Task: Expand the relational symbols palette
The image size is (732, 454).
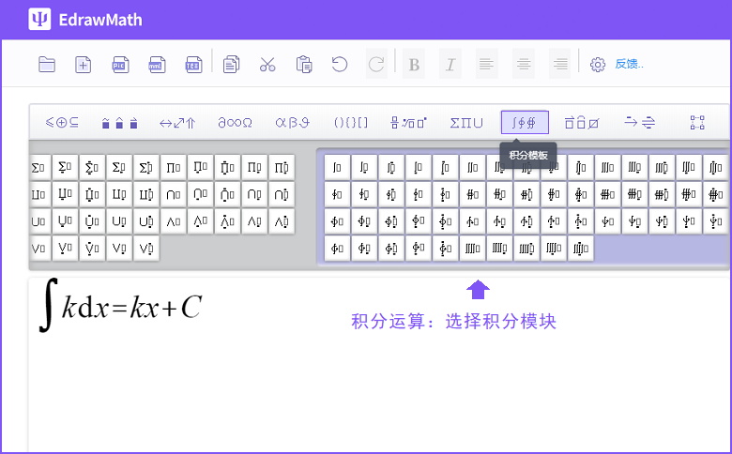Action: (x=62, y=122)
